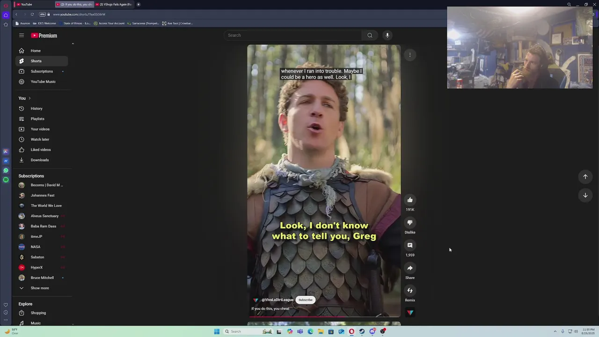
Task: Expand the You section chevron
Action: [x=29, y=98]
